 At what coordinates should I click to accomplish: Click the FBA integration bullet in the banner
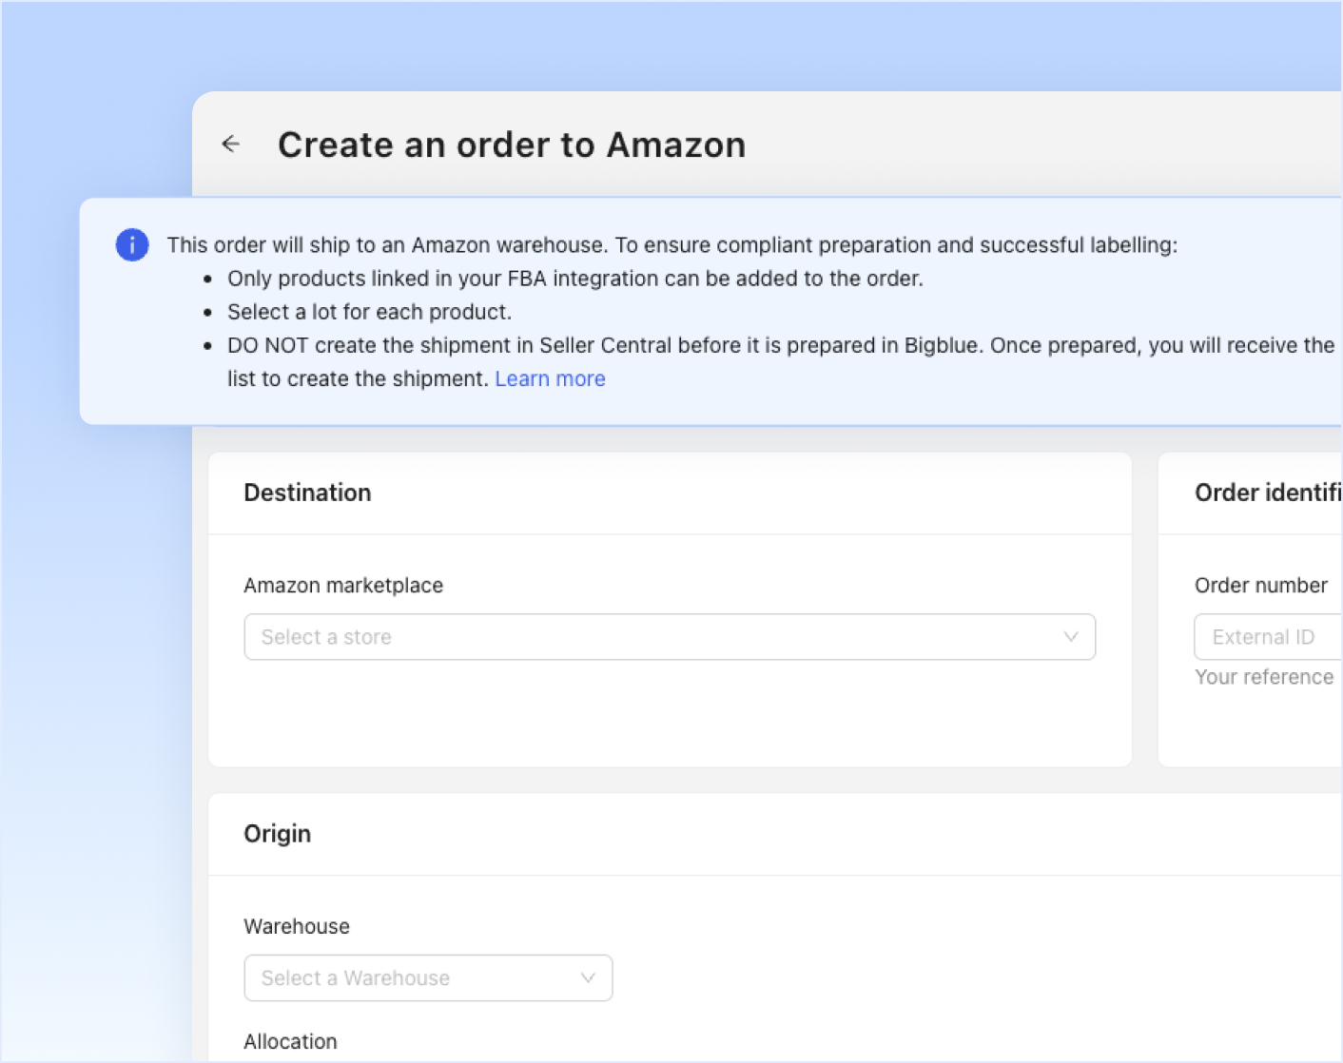pos(575,279)
